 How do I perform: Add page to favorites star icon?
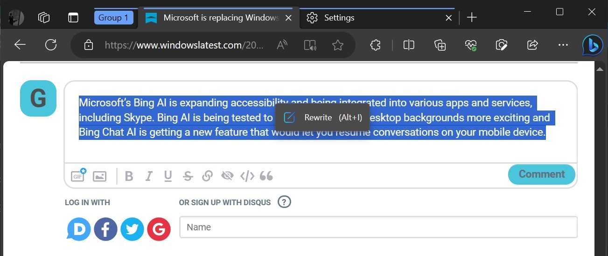(338, 45)
